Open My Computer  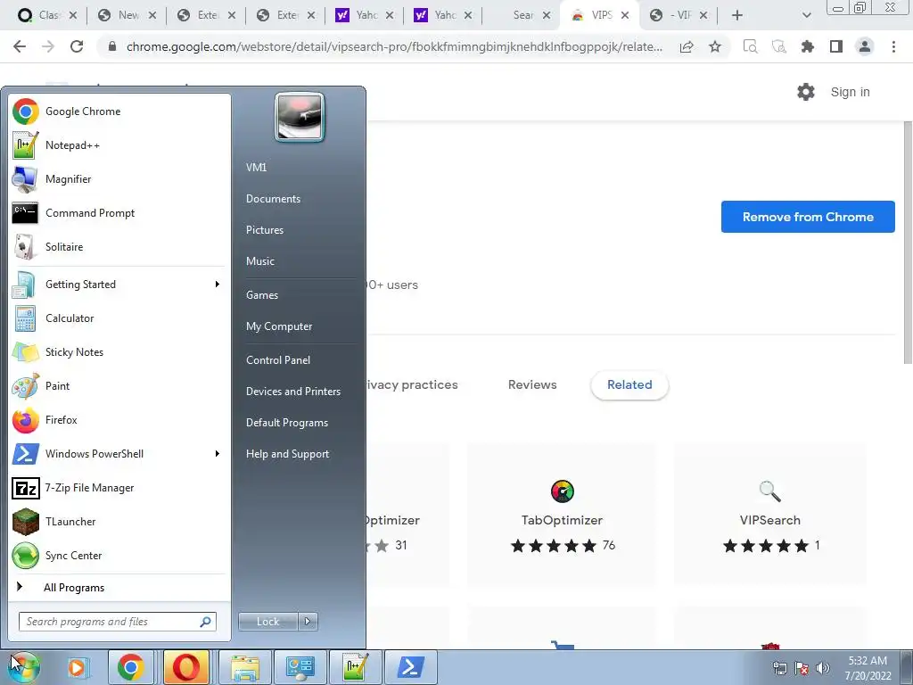279,326
